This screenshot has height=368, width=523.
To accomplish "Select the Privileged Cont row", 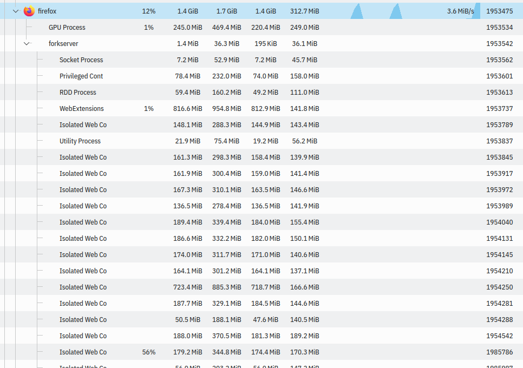I will click(x=261, y=76).
